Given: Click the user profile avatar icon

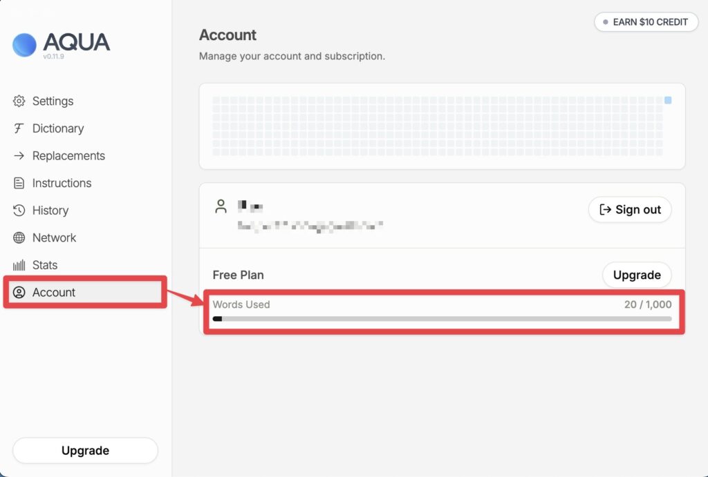Looking at the screenshot, I should [221, 206].
